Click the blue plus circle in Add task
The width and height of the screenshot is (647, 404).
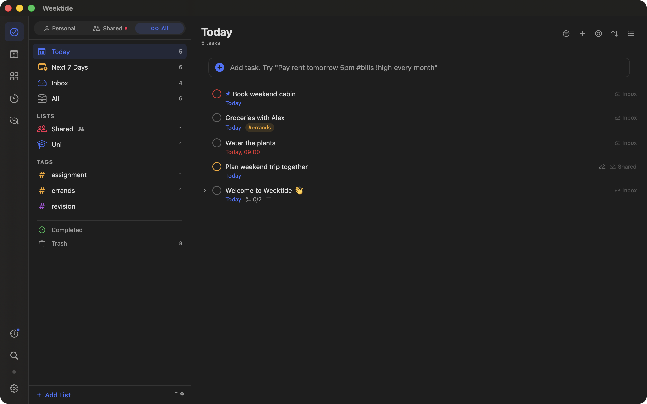pos(219,67)
